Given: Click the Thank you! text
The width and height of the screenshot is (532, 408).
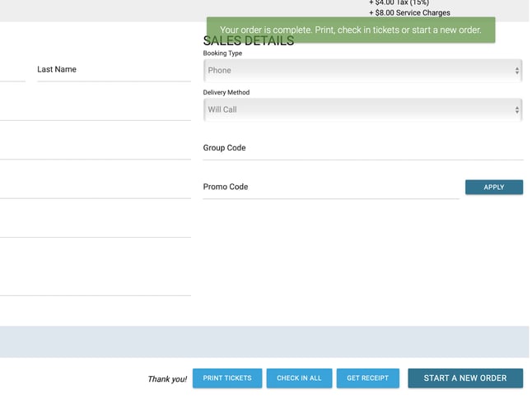Looking at the screenshot, I should (x=167, y=379).
